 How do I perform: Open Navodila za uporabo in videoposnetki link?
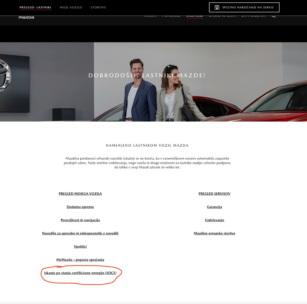80,233
